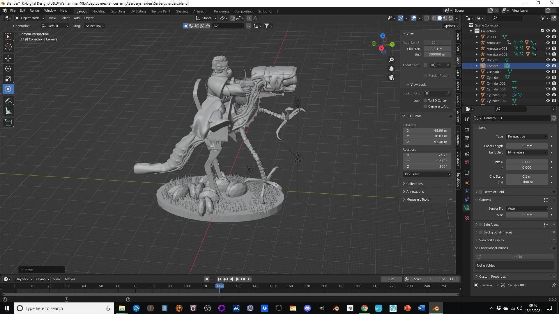Select the Rotate tool
559x314 pixels.
(x=8, y=69)
